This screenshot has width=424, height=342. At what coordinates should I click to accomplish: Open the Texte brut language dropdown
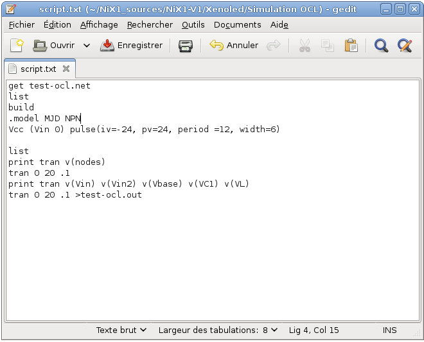coord(121,330)
